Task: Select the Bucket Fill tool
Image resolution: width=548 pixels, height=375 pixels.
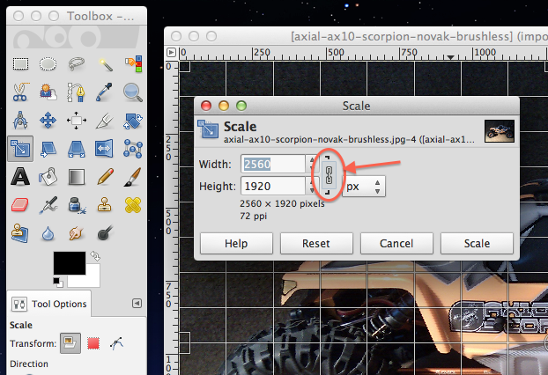Action: point(48,176)
